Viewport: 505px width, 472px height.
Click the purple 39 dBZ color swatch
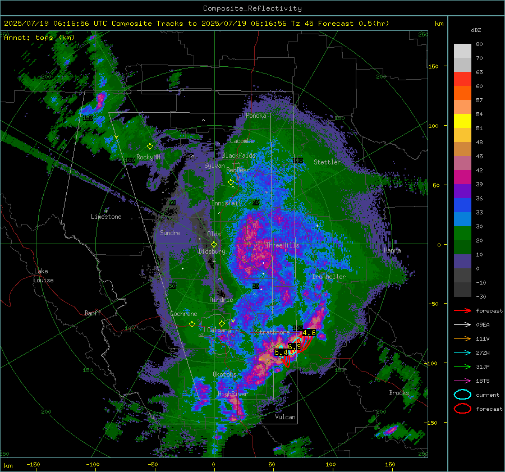coord(462,191)
